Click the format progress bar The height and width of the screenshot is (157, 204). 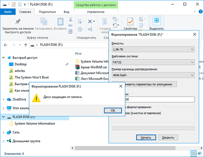(153, 128)
